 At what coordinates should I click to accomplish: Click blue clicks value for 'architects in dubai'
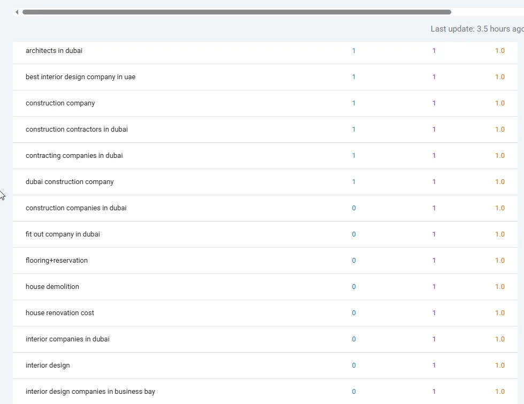pos(353,50)
